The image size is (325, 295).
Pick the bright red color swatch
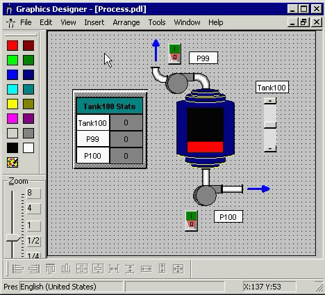point(12,45)
